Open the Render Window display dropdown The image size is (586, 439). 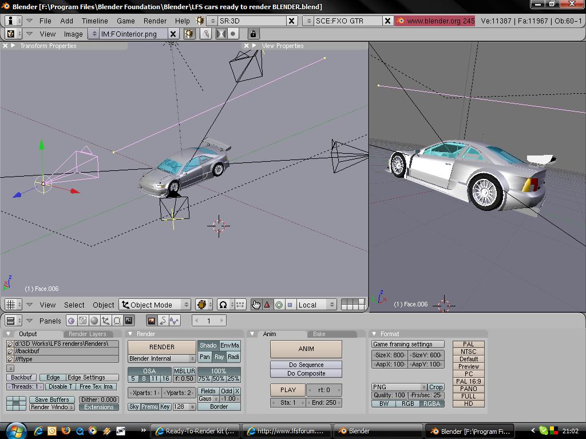(52, 407)
